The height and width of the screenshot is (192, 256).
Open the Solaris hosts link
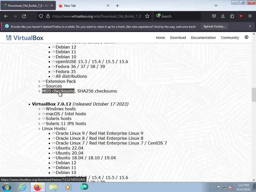[58, 118]
